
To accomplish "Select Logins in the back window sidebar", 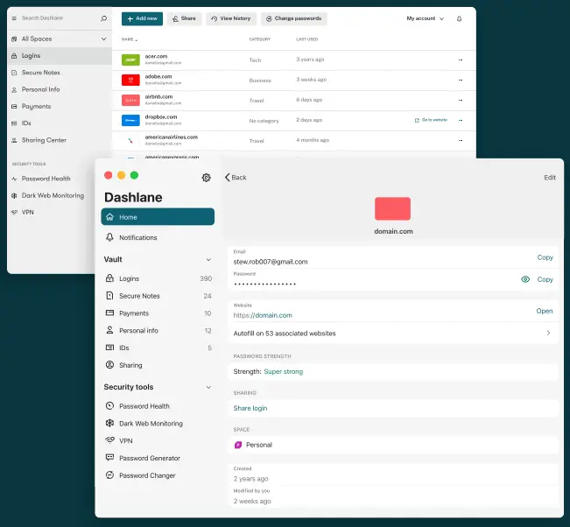I will tap(60, 56).
